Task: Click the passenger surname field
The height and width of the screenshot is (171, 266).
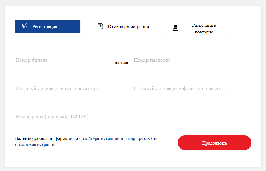Action: click(x=180, y=89)
